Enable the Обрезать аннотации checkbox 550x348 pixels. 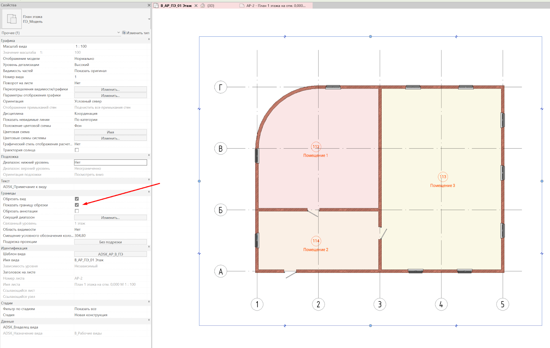click(x=77, y=211)
